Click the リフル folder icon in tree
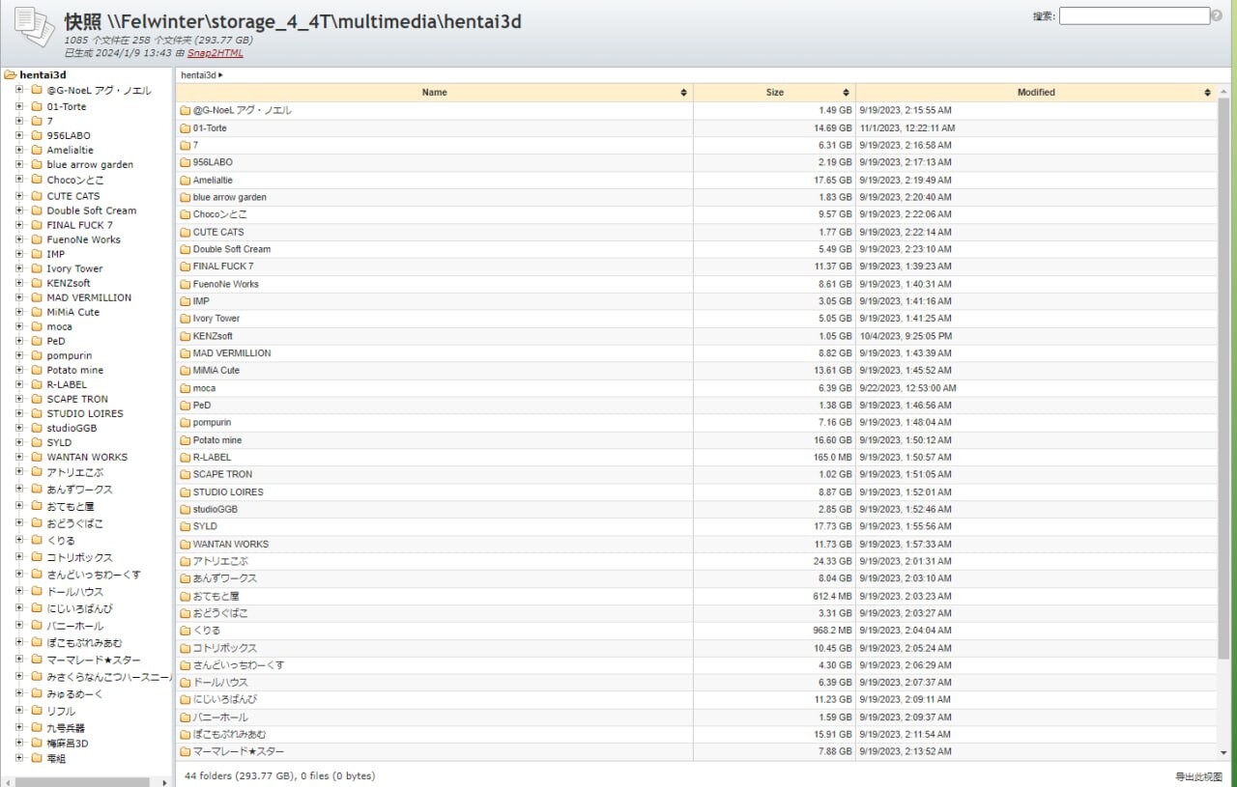1237x787 pixels. click(x=37, y=711)
